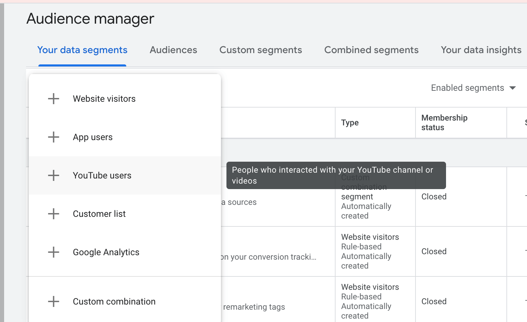Switch to the Audiences tab
The height and width of the screenshot is (322, 527).
[x=173, y=50]
